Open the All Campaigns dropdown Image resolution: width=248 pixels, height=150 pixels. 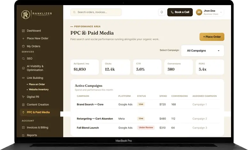pyautogui.click(x=203, y=51)
